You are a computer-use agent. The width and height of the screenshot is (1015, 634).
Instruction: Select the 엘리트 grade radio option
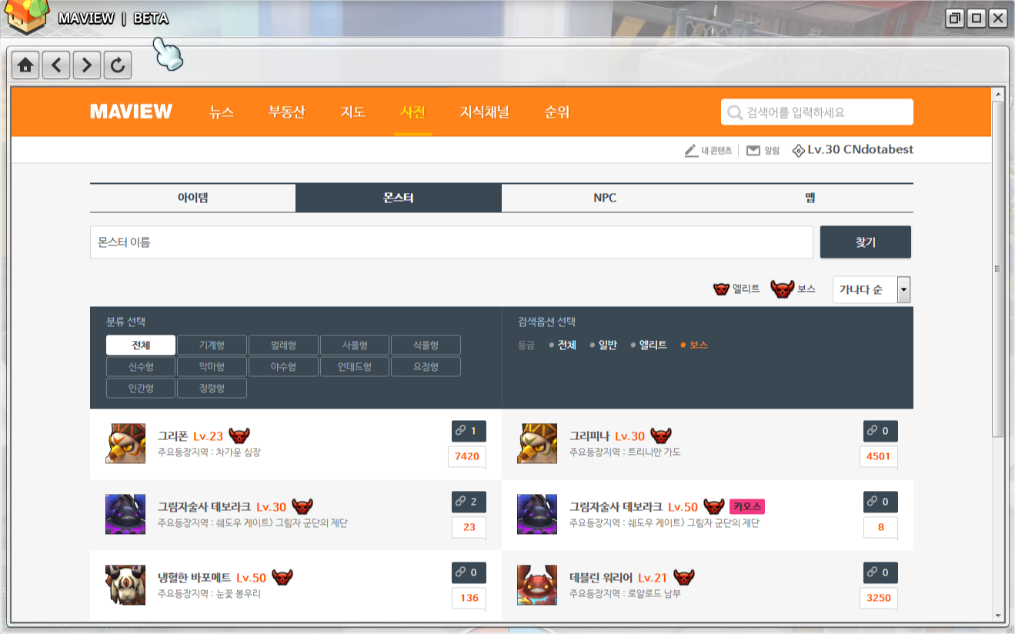(649, 345)
